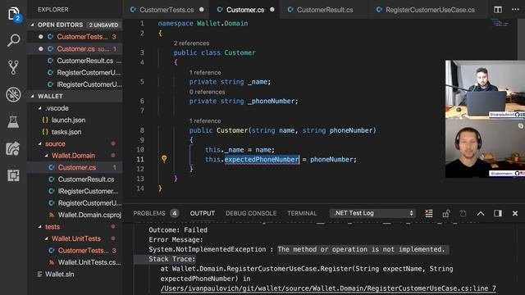Click '2 references' CodeLens above Customer class
This screenshot has height=295, width=525.
click(191, 43)
